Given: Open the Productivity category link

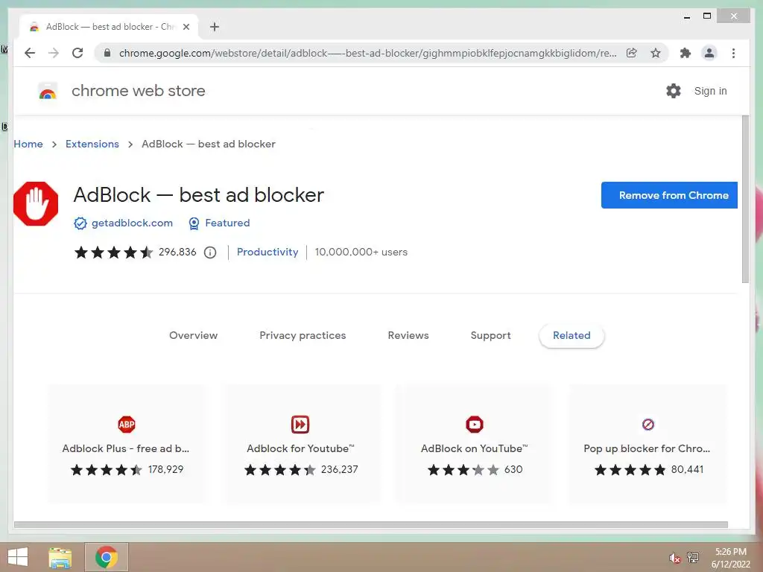Looking at the screenshot, I should 267,252.
